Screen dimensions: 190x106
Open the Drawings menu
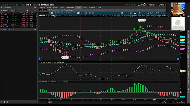coord(160,13)
